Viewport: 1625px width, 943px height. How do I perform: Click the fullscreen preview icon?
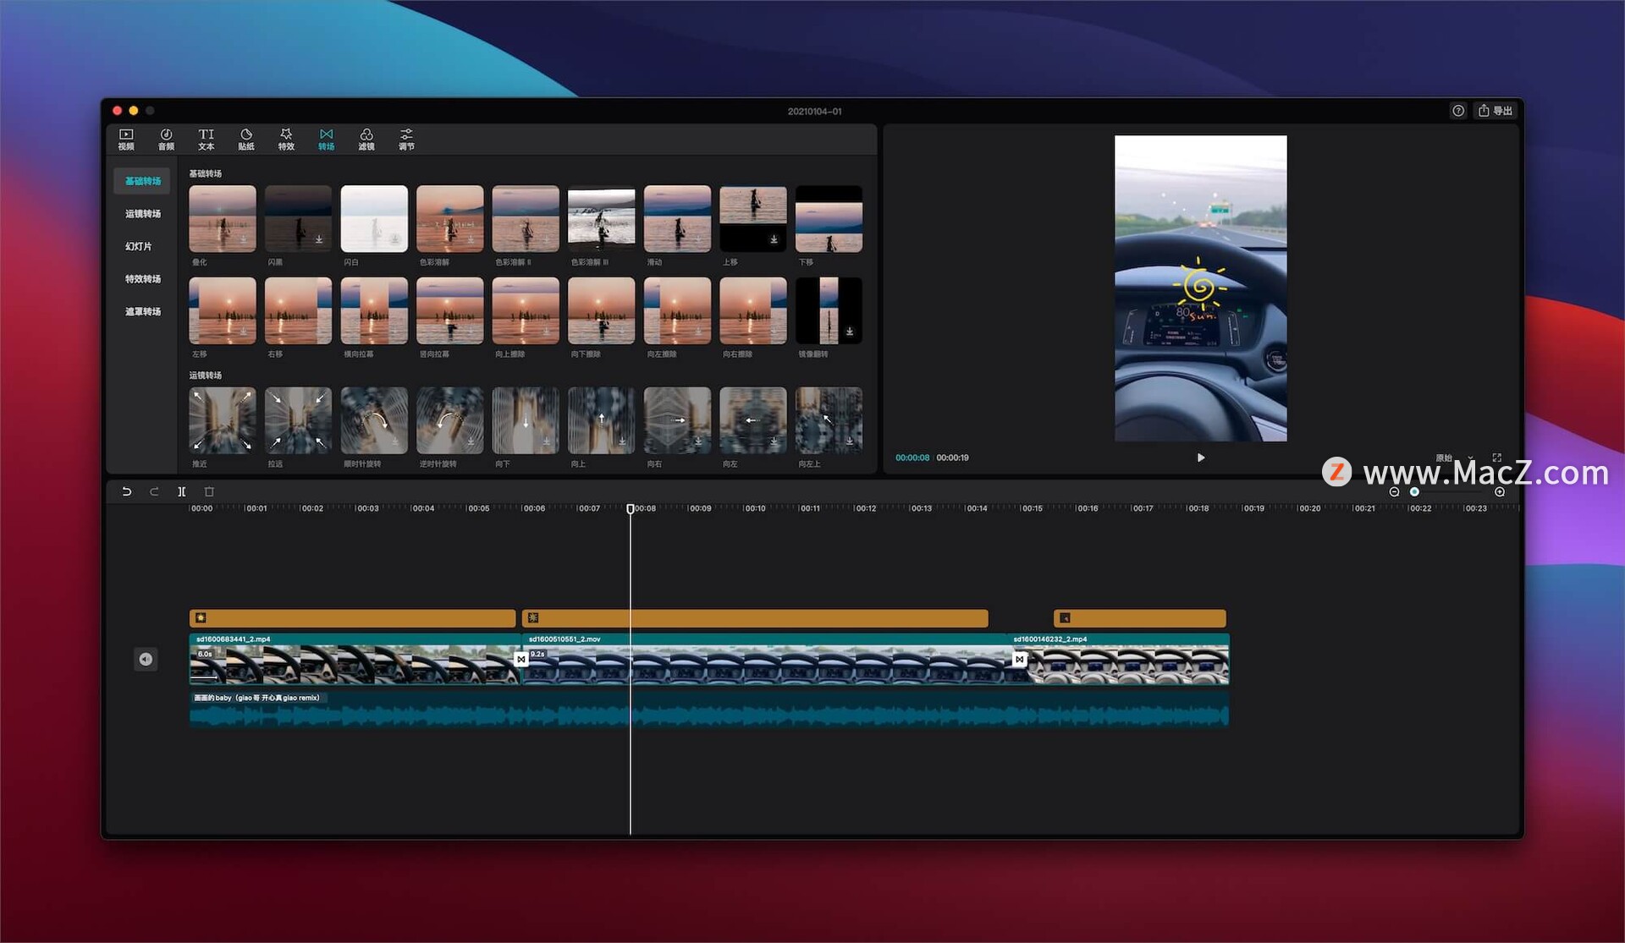(1496, 458)
